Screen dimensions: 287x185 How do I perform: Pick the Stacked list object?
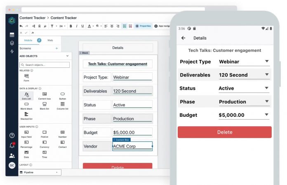[x=26, y=116]
